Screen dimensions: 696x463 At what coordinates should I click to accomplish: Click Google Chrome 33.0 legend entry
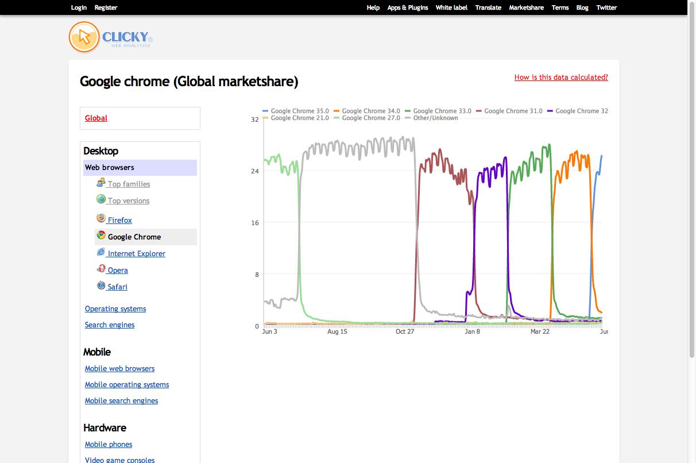438,111
